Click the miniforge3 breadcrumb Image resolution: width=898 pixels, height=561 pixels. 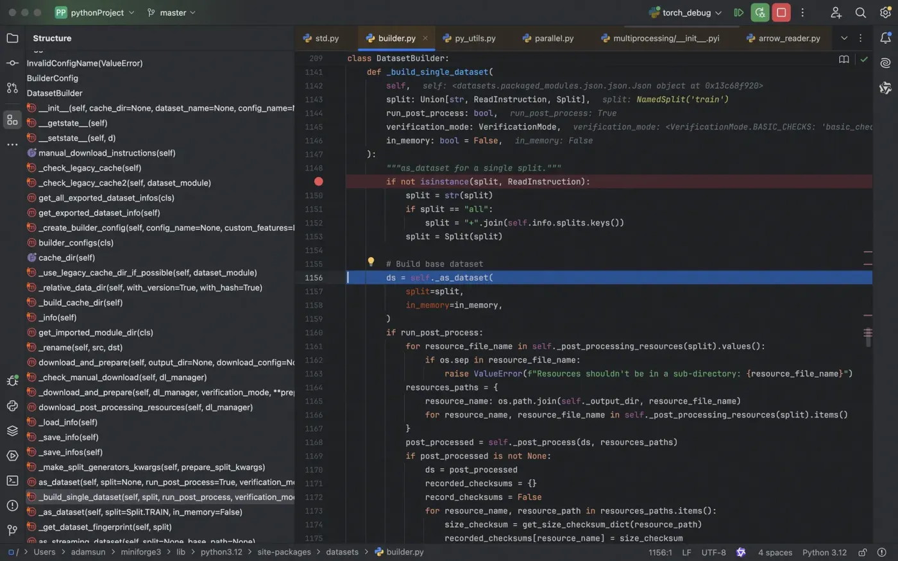[x=141, y=552]
